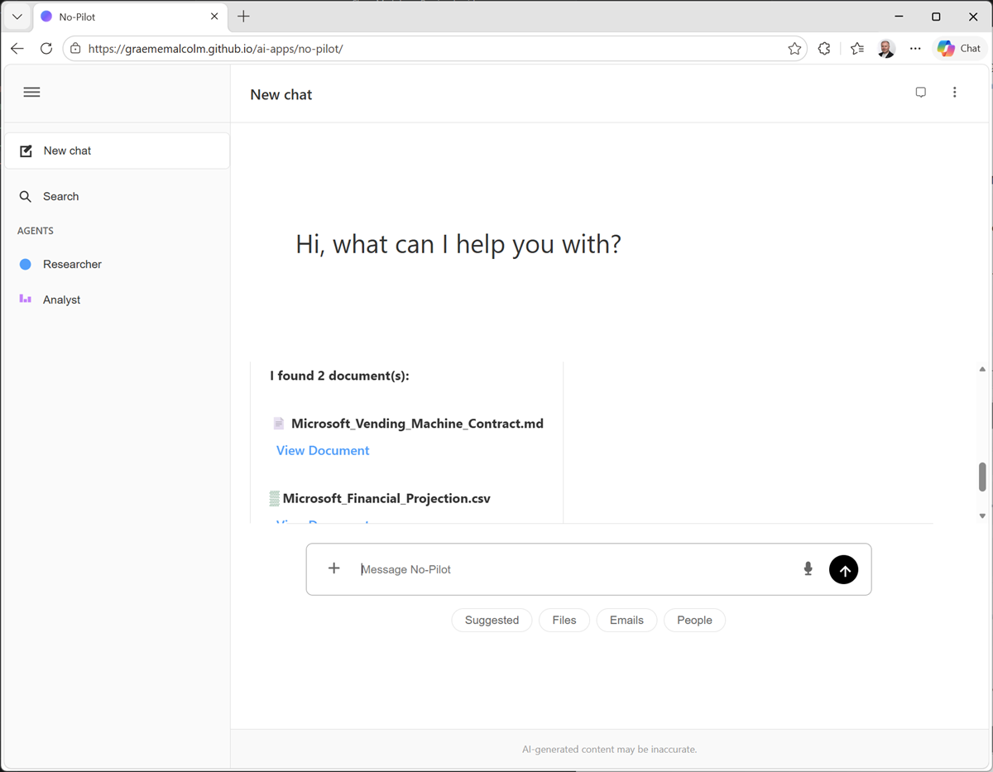Go back with browser back arrow
This screenshot has width=993, height=772.
(x=17, y=49)
